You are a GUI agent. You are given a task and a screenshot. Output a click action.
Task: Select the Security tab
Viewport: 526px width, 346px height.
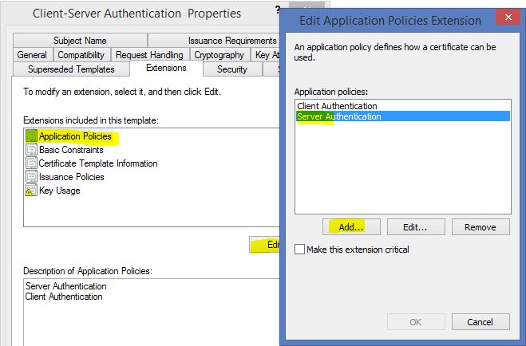tap(232, 69)
